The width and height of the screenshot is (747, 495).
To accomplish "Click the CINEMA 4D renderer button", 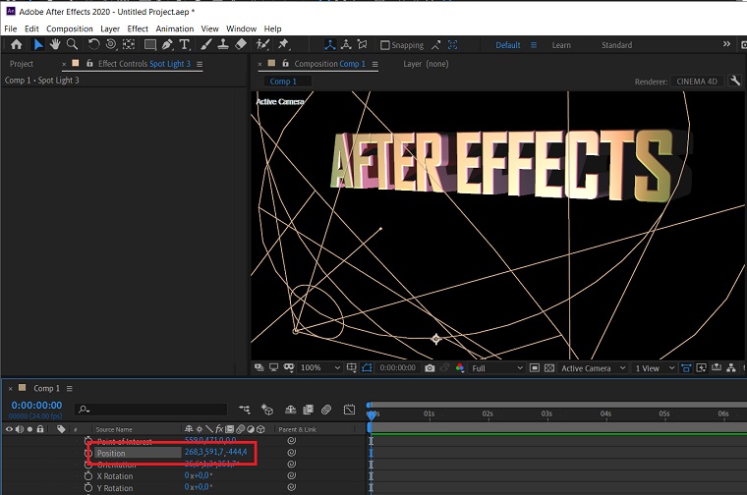I will (x=699, y=82).
